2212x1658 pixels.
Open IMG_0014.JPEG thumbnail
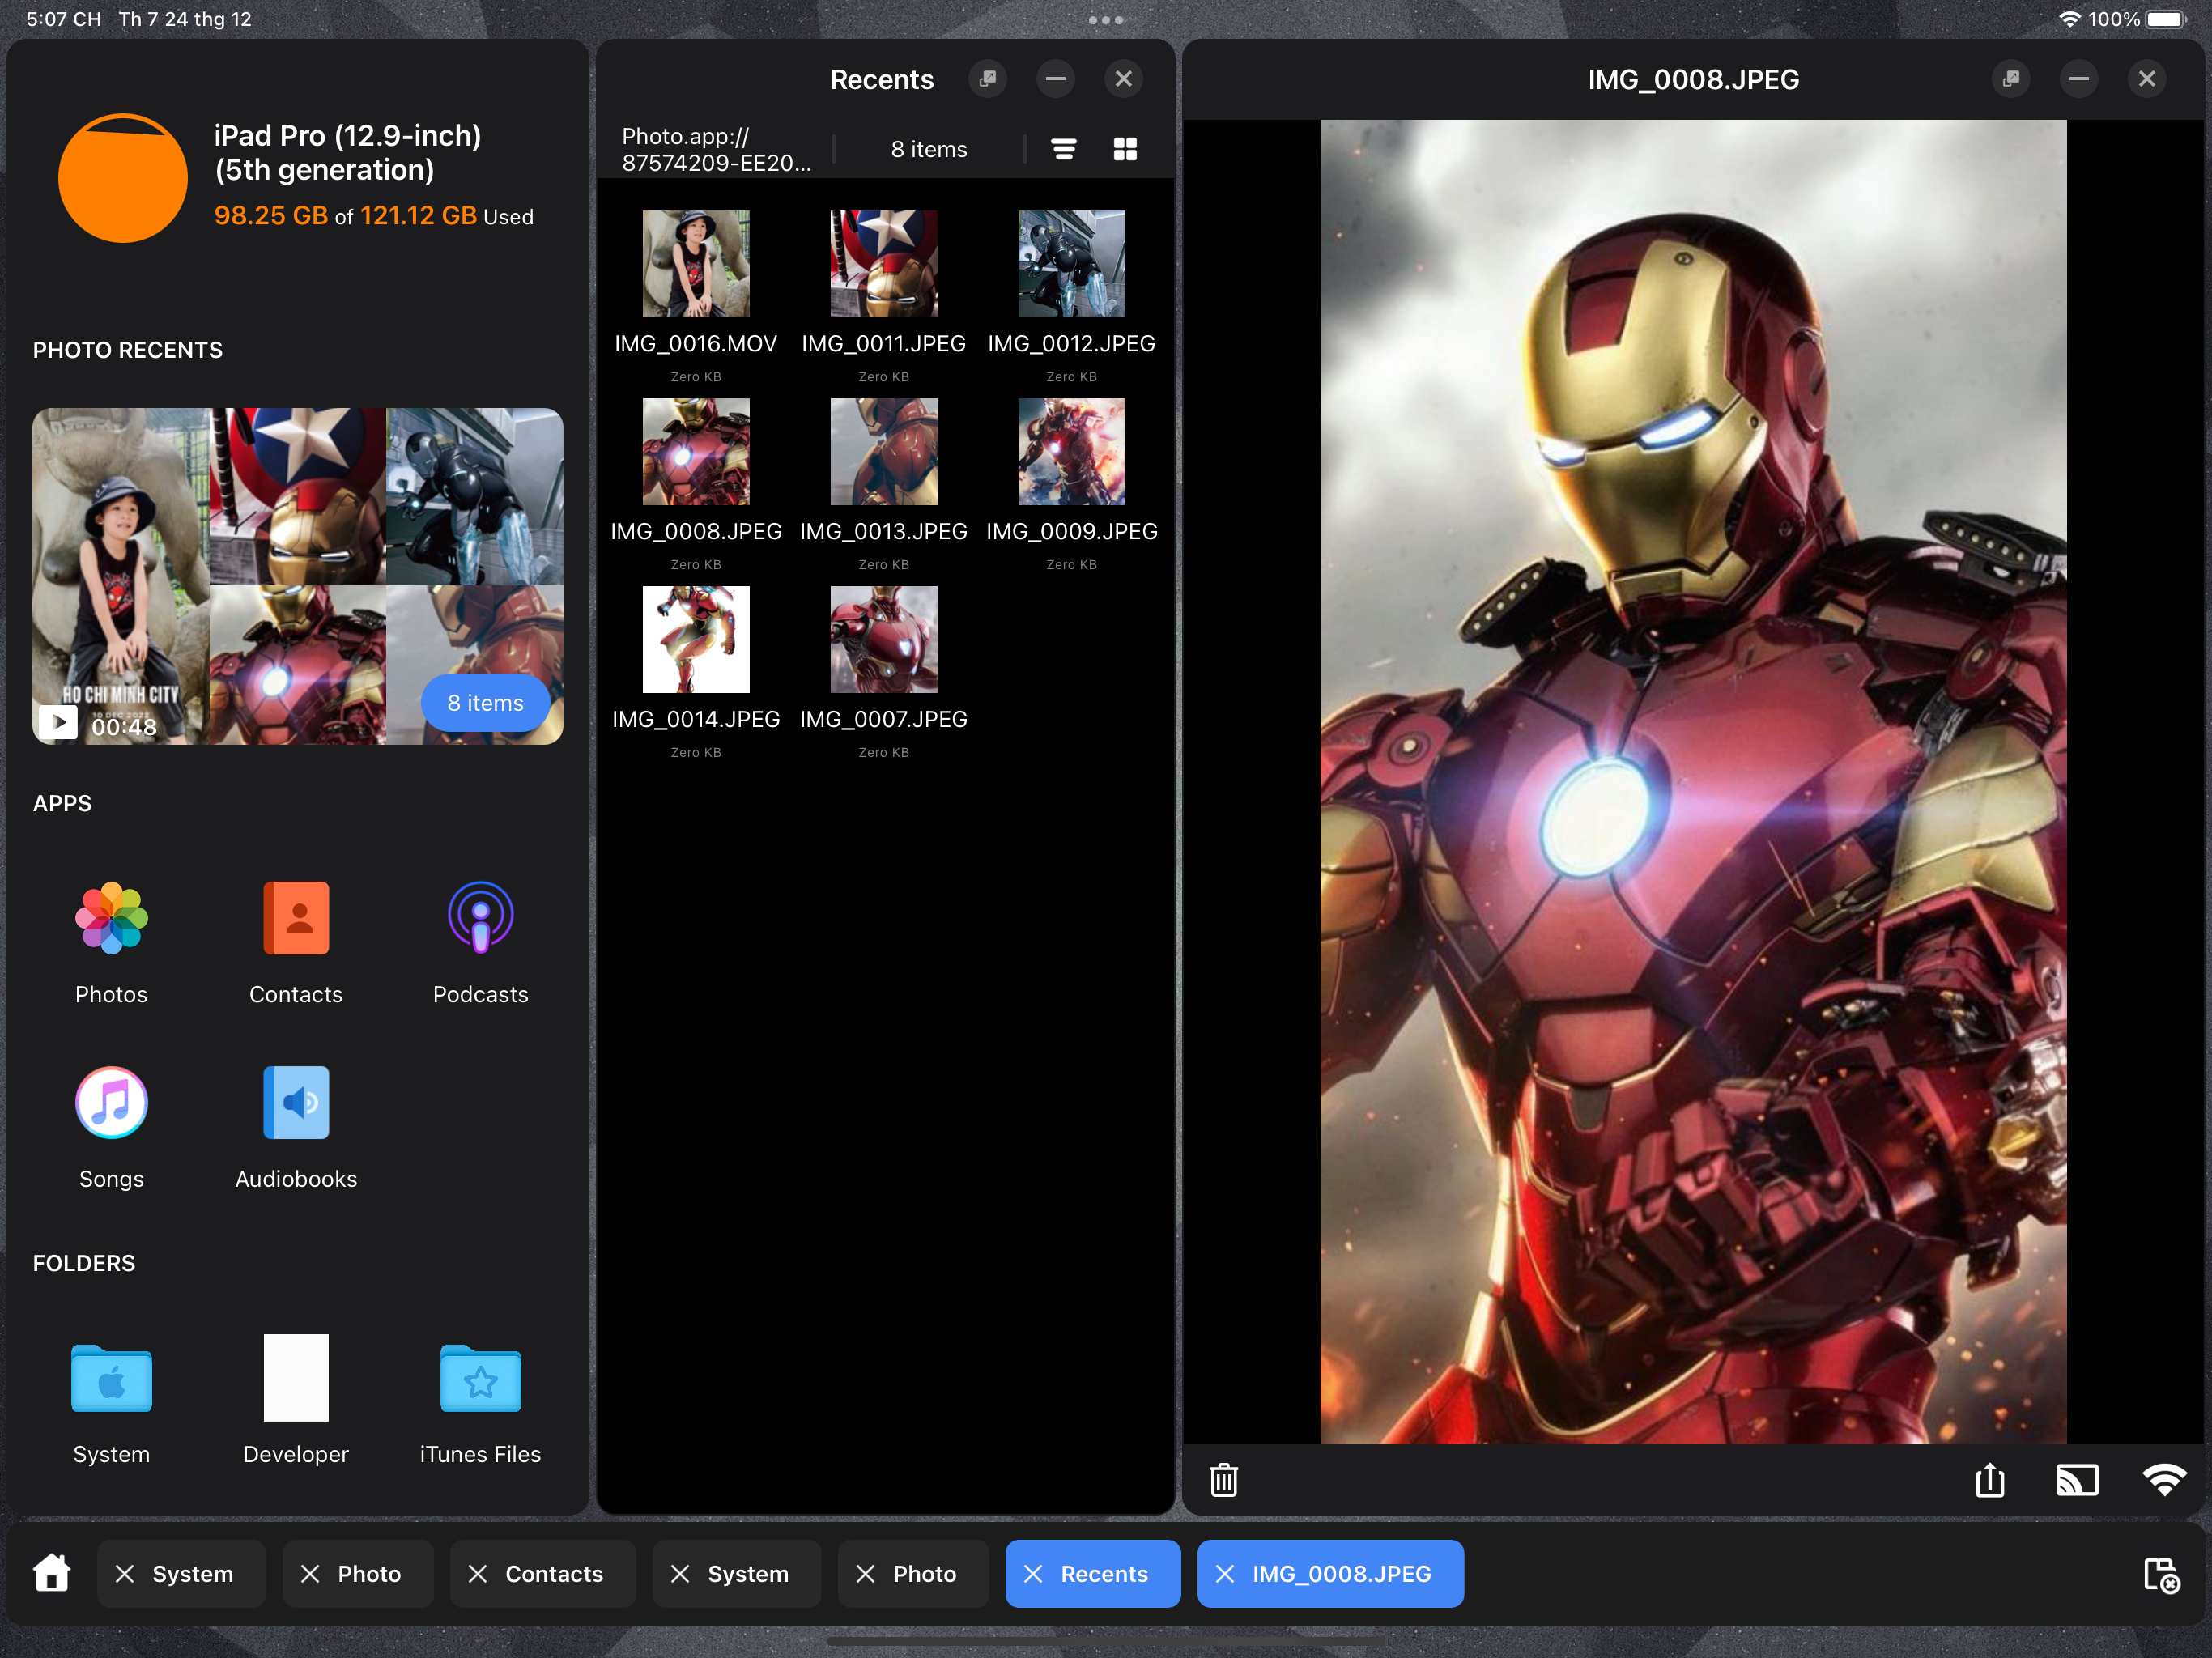pyautogui.click(x=696, y=639)
